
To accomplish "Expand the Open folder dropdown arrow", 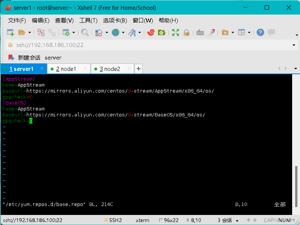I will pos(30,33).
